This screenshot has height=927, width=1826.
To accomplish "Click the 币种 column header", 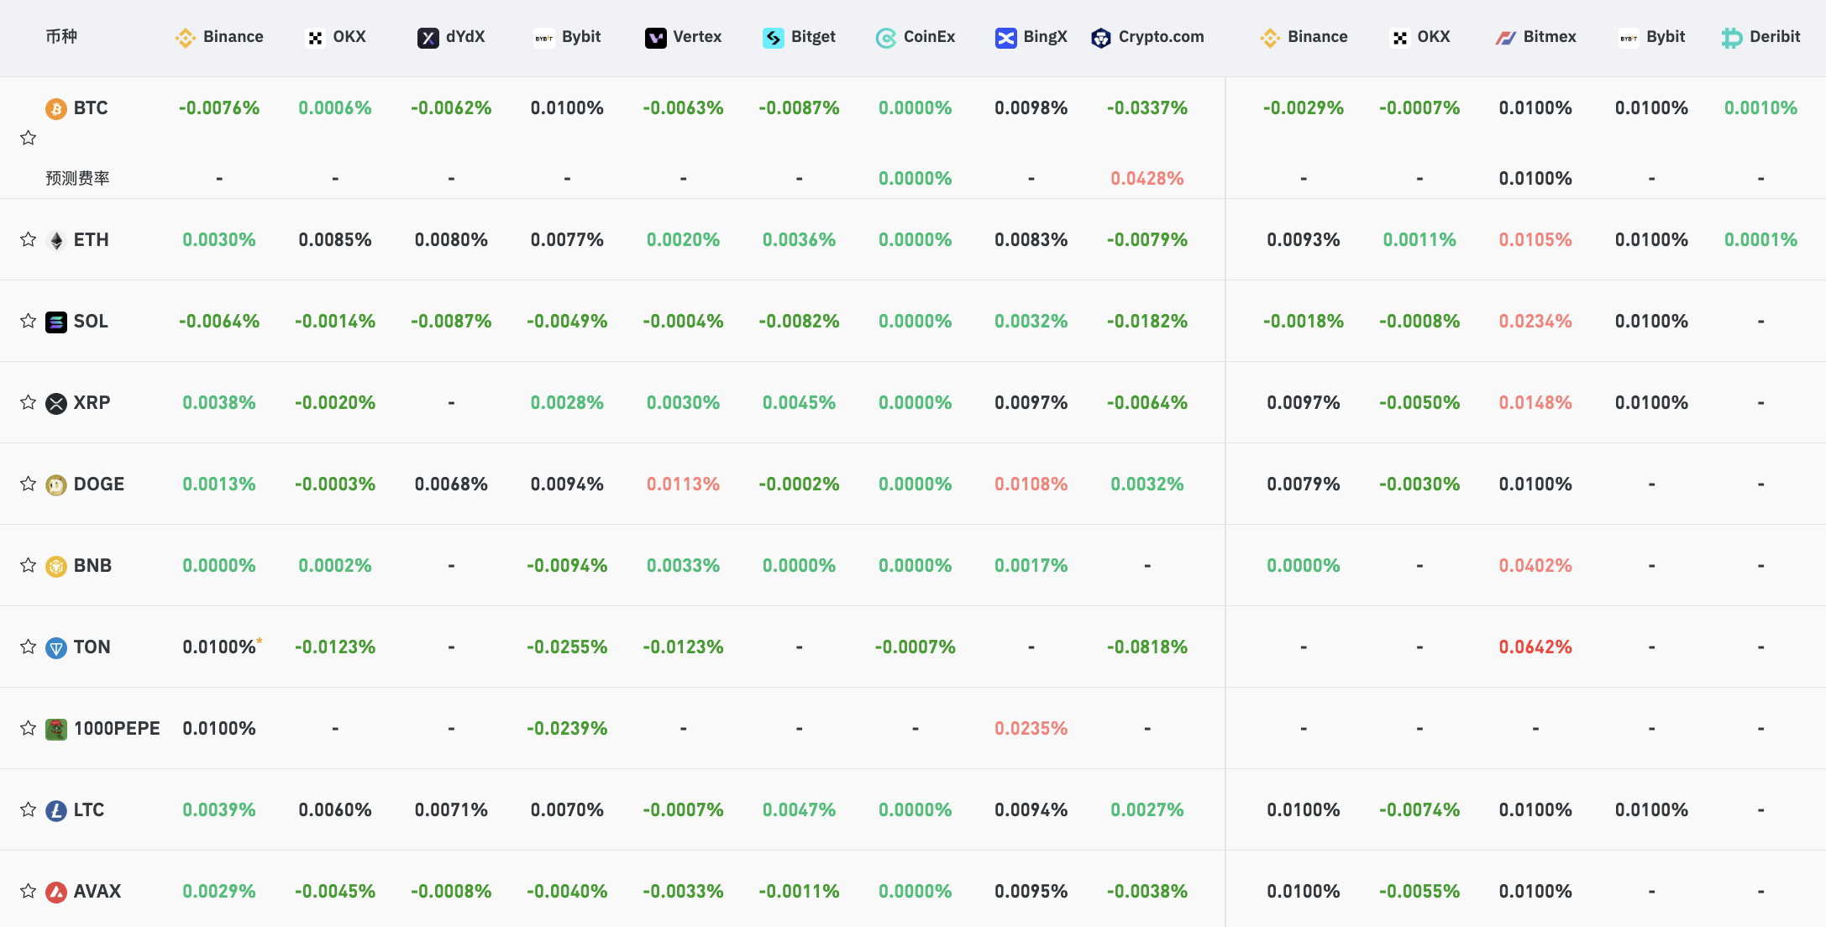I will [61, 37].
